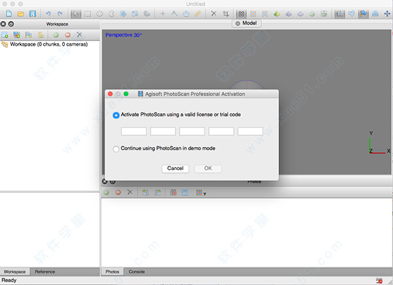
Task: Redo the last action
Action: pos(60,14)
